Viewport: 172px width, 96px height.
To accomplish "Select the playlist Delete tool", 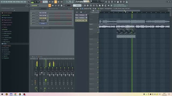I will point(84,9).
